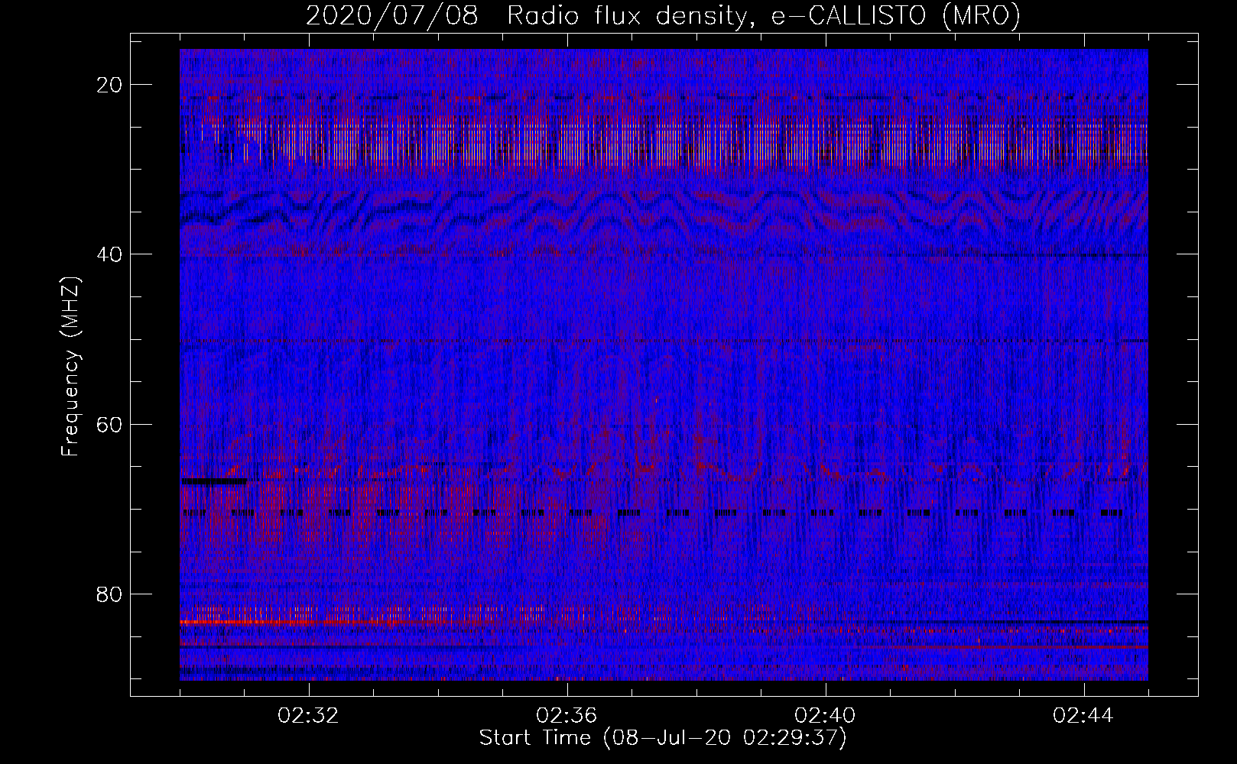Image resolution: width=1237 pixels, height=764 pixels.
Task: Click the 02:36 time tick label
Action: pos(567,716)
